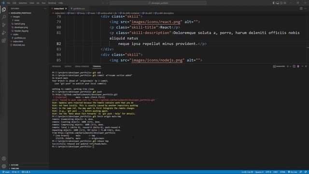This screenshot has width=309, height=174.
Task: Start the server with Go Live
Action: (x=293, y=172)
